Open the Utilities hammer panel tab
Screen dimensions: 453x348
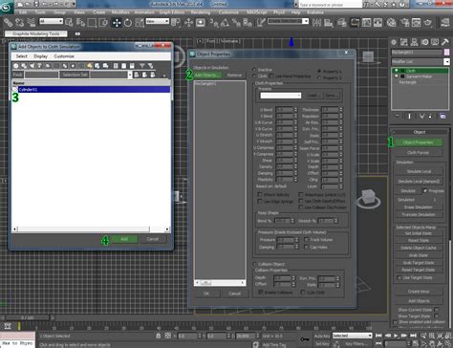pyautogui.click(x=445, y=42)
